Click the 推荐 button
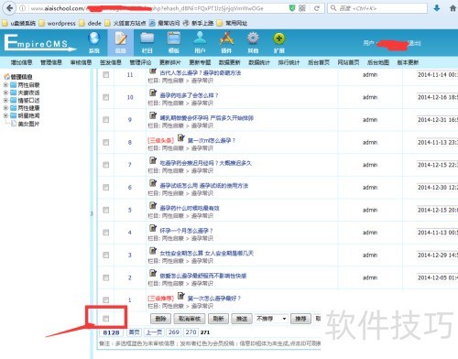This screenshot has width=458, height=359. tap(300, 319)
